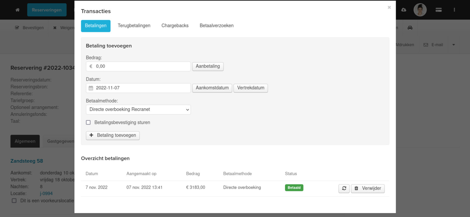Screen dimensions: 470x217
Task: Click the Aanbetaling button
Action: (208, 66)
